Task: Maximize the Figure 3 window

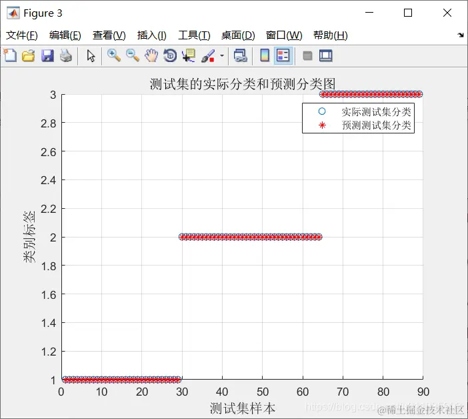Action: [x=408, y=13]
